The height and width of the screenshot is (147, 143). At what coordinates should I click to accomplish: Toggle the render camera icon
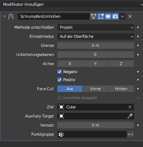click(115, 16)
